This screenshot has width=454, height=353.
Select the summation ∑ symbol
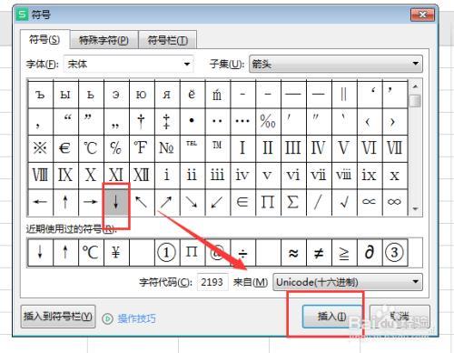pos(293,202)
